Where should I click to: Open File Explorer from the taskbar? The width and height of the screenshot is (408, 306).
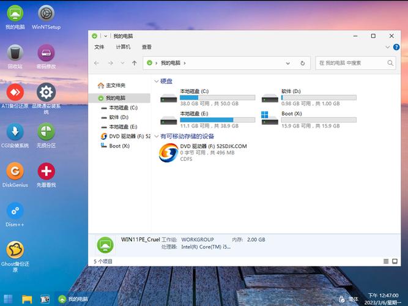click(27, 299)
